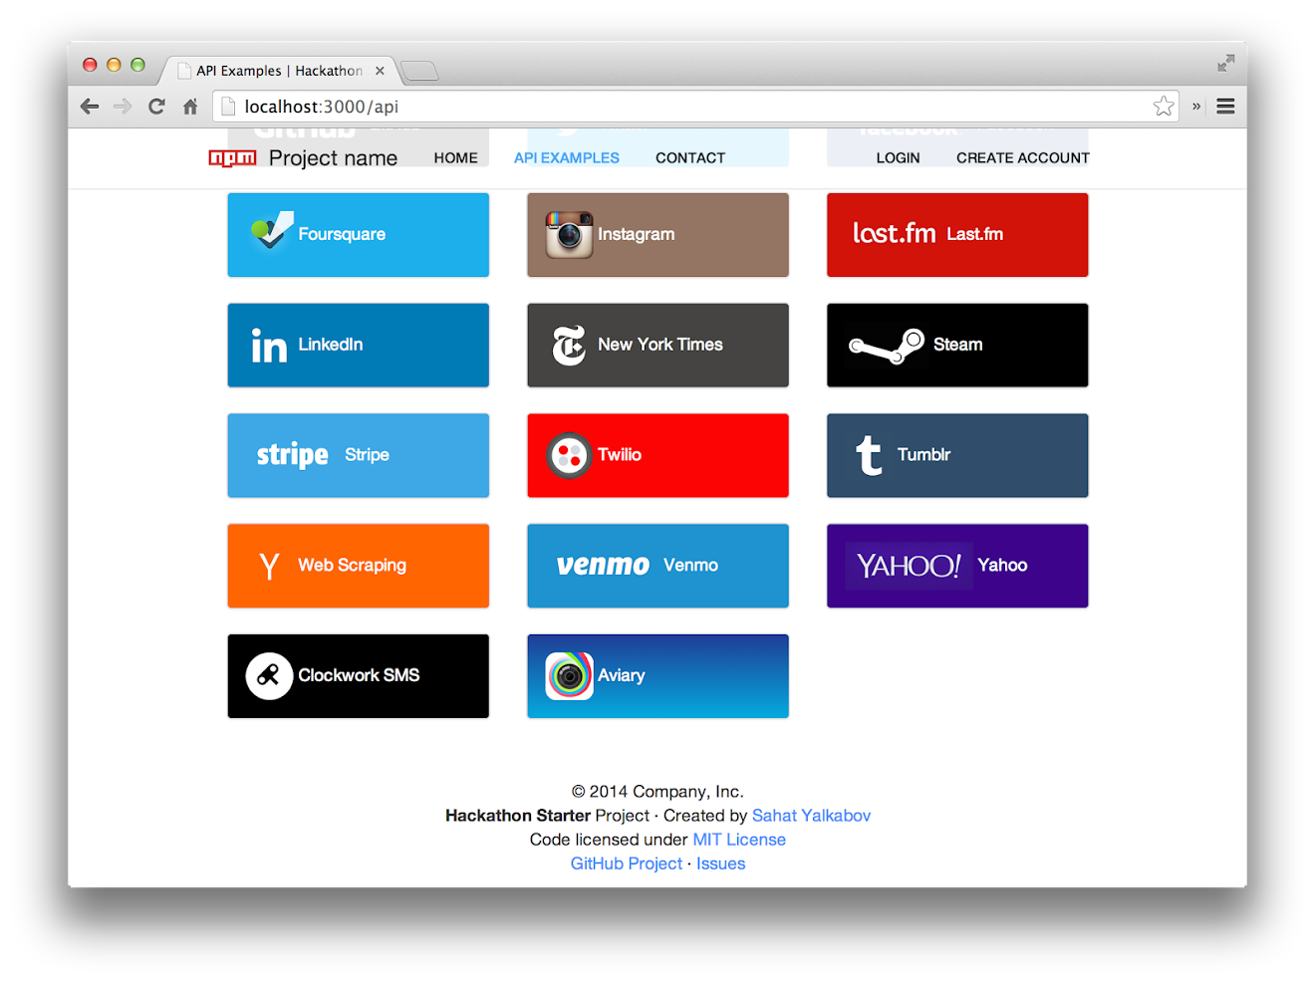
Task: Click the stripe wordmark logo
Action: tap(292, 455)
